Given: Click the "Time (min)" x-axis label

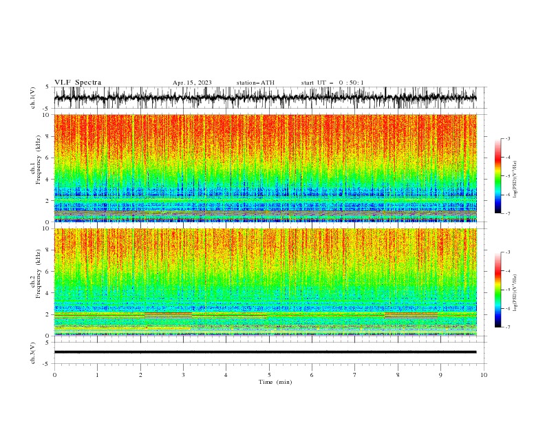Looking at the screenshot, I should pos(275,382).
